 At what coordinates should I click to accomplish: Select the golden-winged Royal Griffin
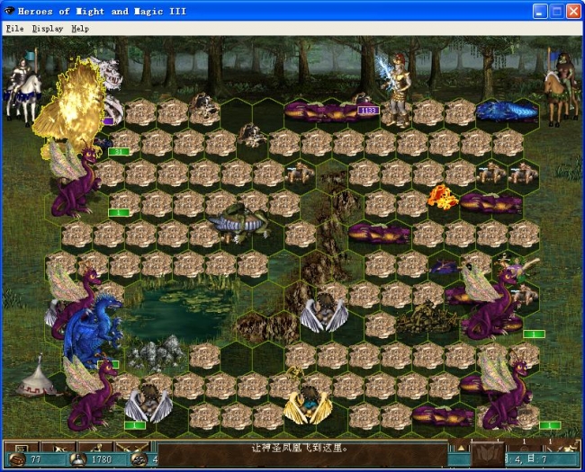[308, 405]
